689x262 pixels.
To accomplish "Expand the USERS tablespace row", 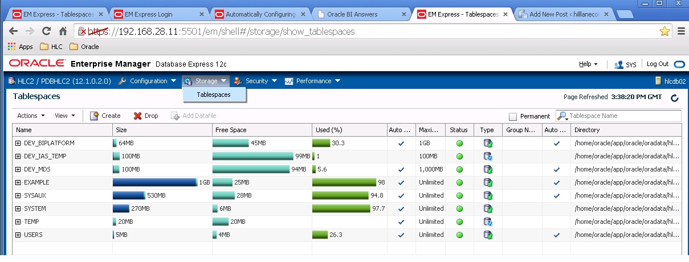I will [x=18, y=235].
